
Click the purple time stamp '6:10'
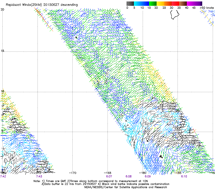point(184,176)
